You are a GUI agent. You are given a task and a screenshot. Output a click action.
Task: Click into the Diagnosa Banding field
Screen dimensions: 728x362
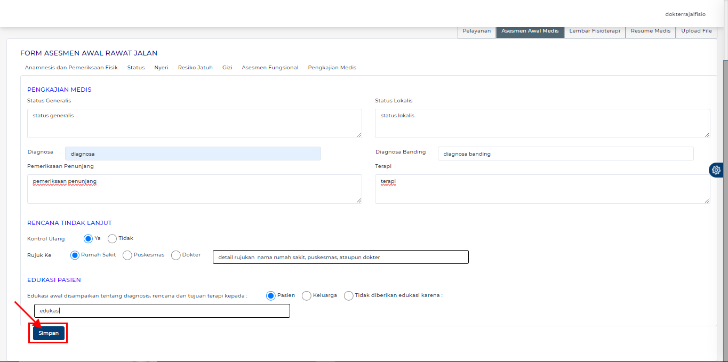tap(565, 154)
